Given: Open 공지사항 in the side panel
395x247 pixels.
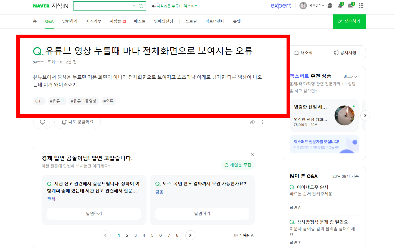Looking at the screenshot, I should click(x=345, y=53).
